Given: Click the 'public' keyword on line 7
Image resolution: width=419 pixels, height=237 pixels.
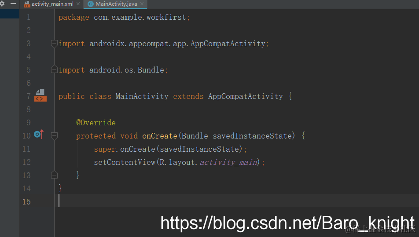Looking at the screenshot, I should click(72, 97).
